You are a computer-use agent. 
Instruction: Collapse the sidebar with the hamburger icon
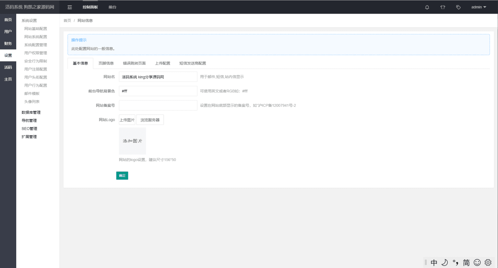tap(70, 7)
